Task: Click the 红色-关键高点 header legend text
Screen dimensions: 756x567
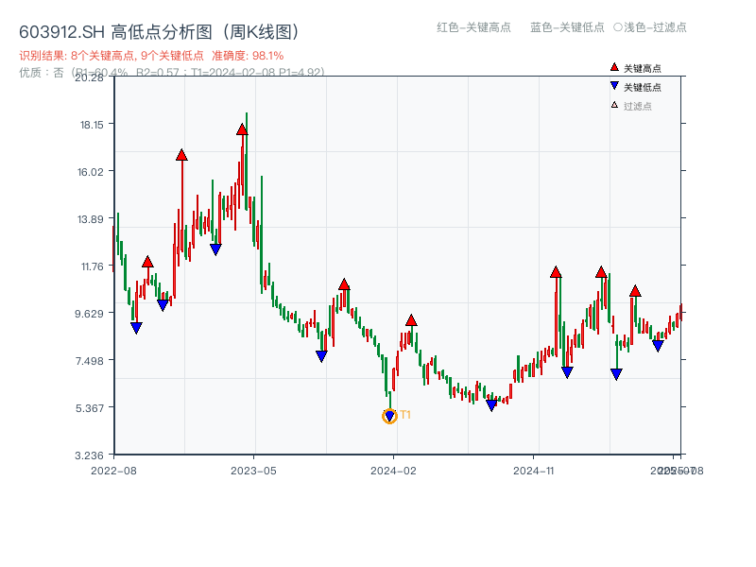Action: (x=473, y=27)
